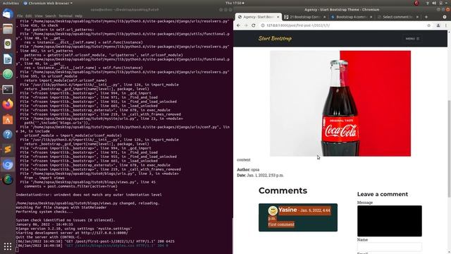This screenshot has height=254, width=451.
Task: Open the terminal Edit menu
Action: (x=28, y=16)
